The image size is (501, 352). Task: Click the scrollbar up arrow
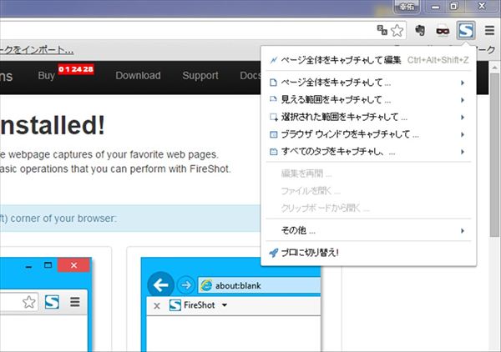(494, 68)
